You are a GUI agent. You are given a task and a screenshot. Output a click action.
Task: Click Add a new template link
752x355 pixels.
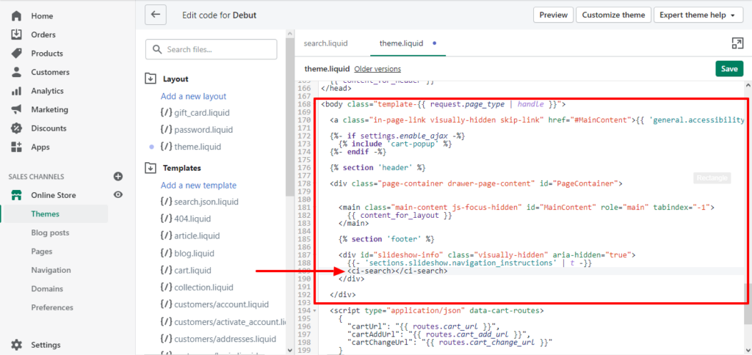point(198,186)
